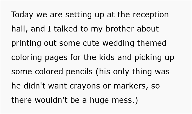192x114 pixels.
Task: Click the word "themed" in the text
Action: 153,43
